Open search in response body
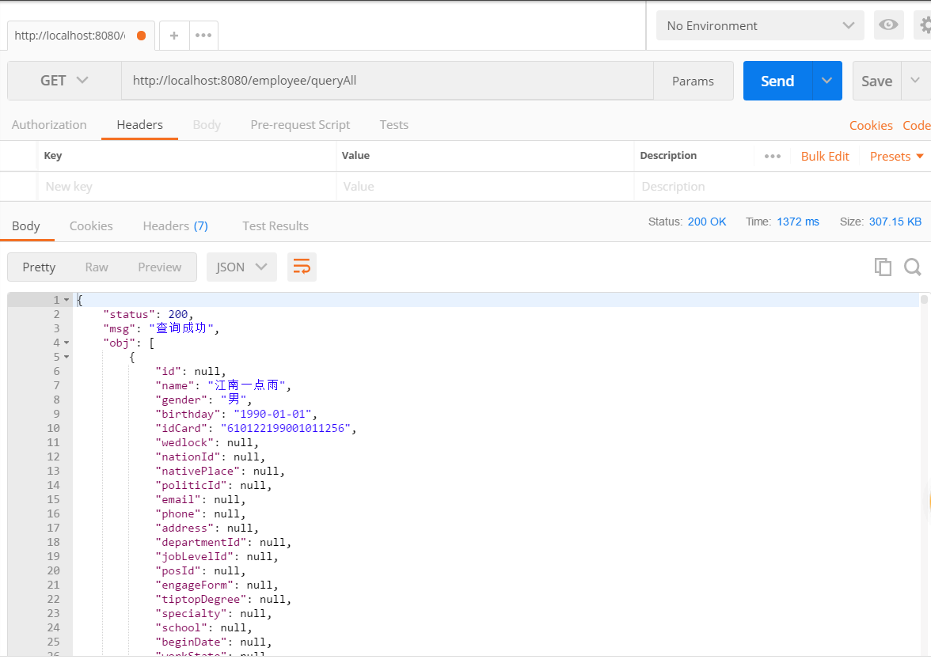Screen dimensions: 931x663 (913, 267)
